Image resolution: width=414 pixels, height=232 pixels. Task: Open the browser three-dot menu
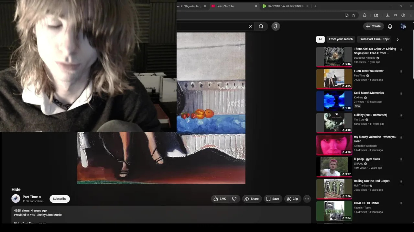[x=410, y=15]
